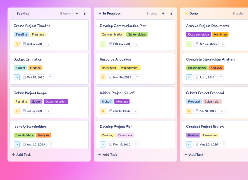Click Add Task under In Progress column
This screenshot has width=248, height=180.
(x=108, y=154)
